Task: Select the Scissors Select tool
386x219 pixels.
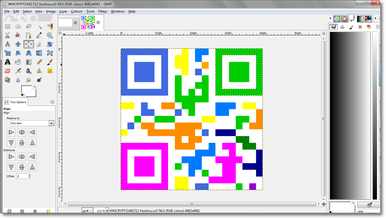Action: pyautogui.click(x=8, y=35)
